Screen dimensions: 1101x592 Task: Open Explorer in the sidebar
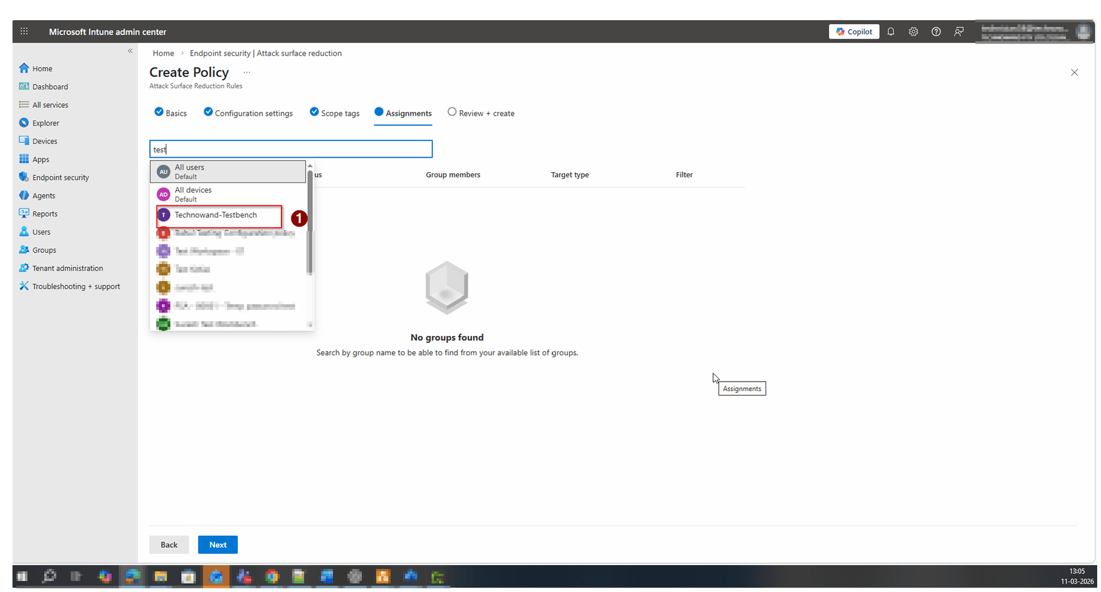click(x=39, y=123)
